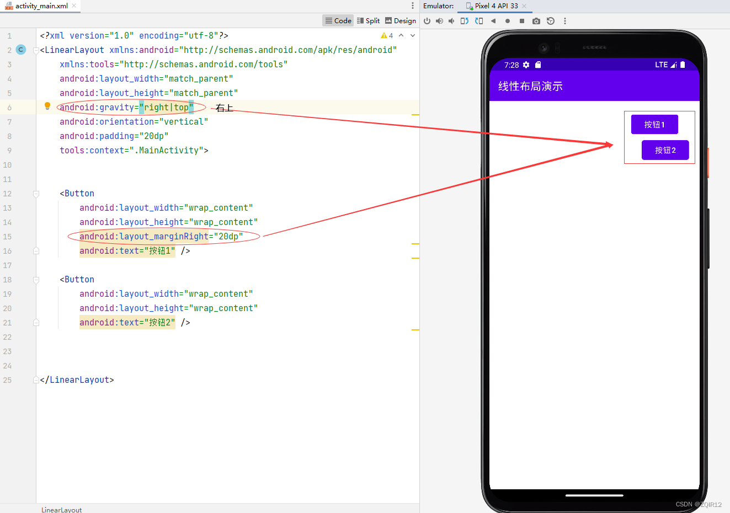
Task: Jump to previous highlighted problem arrow
Action: [401, 35]
